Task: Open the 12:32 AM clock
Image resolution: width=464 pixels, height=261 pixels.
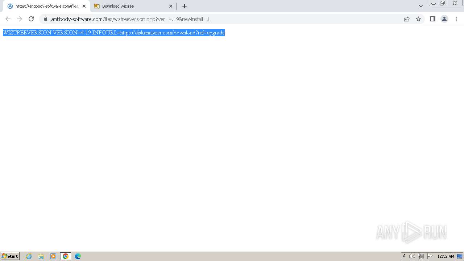Action: point(446,256)
